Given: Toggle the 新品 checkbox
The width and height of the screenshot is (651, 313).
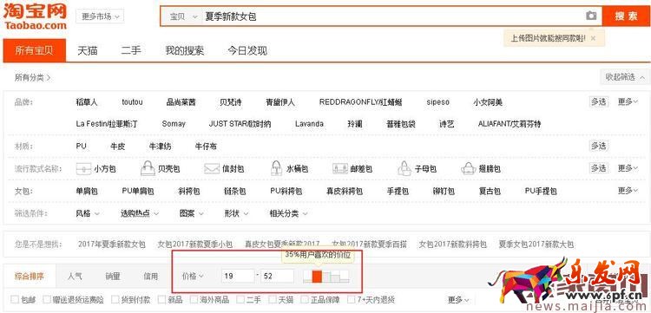Looking at the screenshot, I should (162, 299).
